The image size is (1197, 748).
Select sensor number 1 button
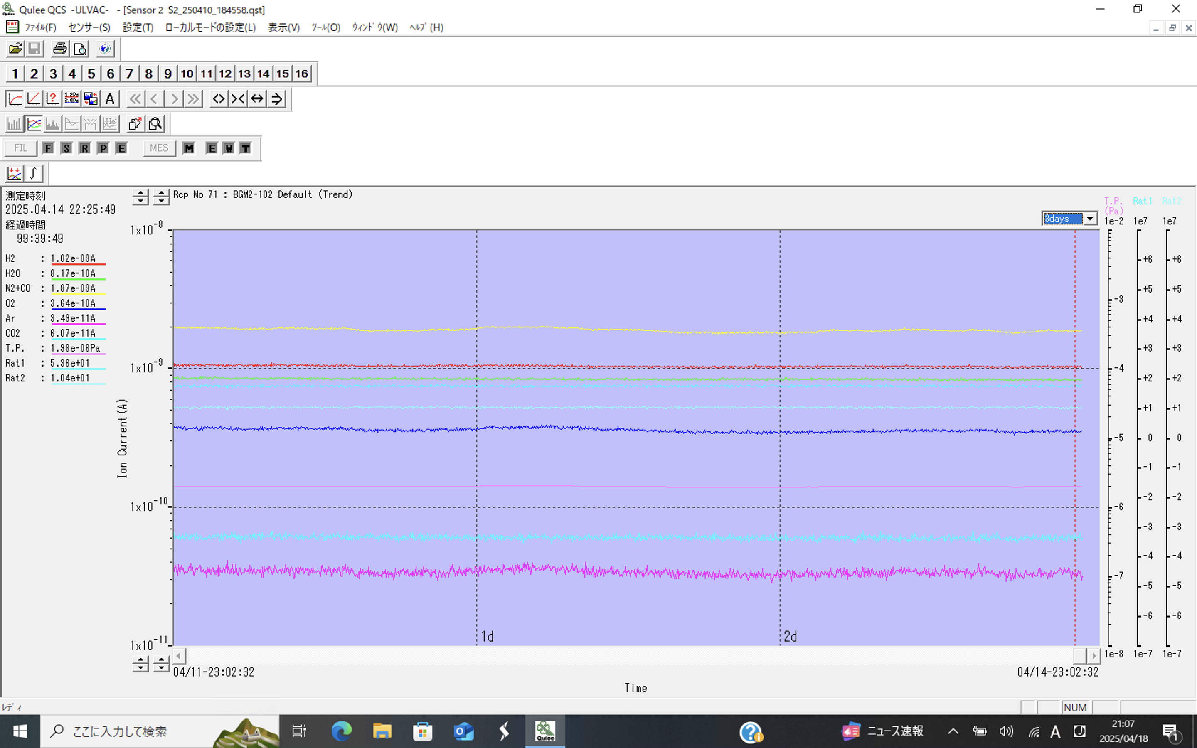15,74
